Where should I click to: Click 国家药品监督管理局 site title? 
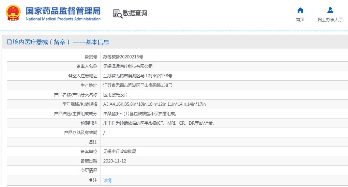click(x=63, y=11)
